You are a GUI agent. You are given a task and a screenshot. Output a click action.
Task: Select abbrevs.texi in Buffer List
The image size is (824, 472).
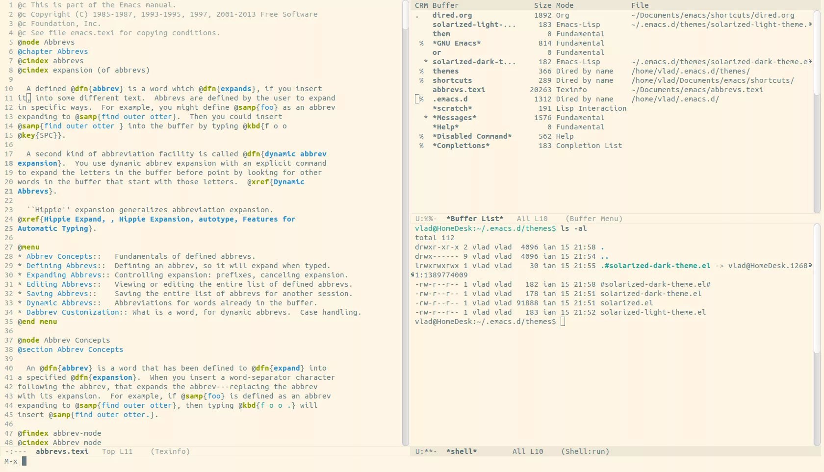459,90
